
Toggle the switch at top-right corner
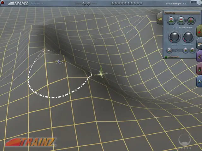pos(195,3)
